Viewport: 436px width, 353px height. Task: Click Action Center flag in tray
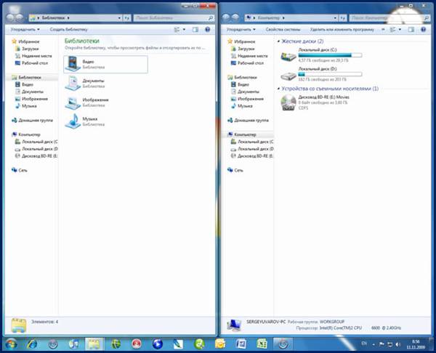pos(381,344)
